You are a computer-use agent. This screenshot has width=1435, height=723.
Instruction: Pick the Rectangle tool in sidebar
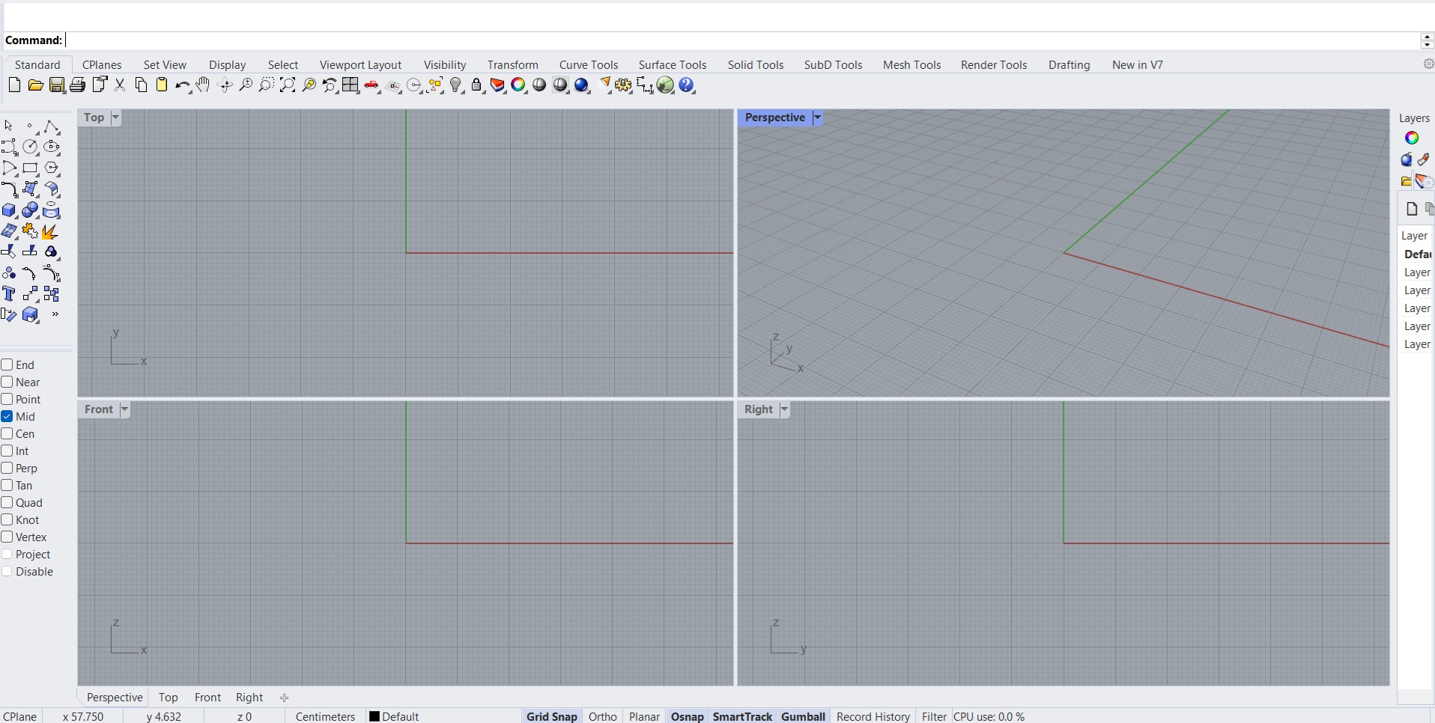pyautogui.click(x=30, y=168)
